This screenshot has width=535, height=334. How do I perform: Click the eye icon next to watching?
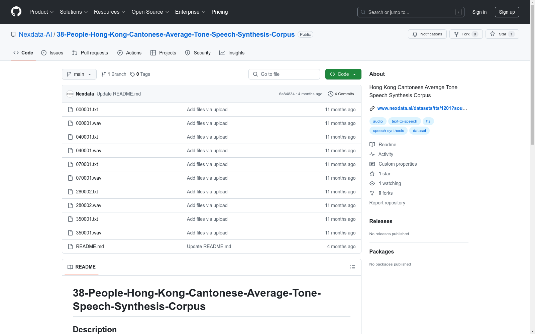372,183
